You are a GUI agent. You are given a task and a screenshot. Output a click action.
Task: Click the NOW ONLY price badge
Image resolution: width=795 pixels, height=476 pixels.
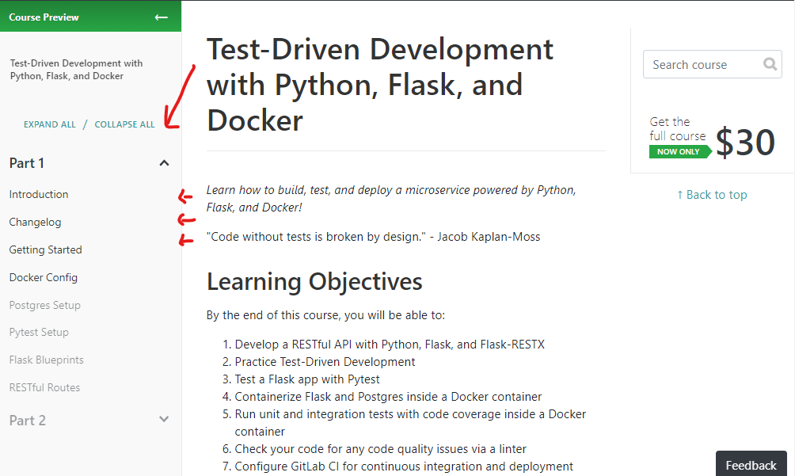(x=679, y=151)
